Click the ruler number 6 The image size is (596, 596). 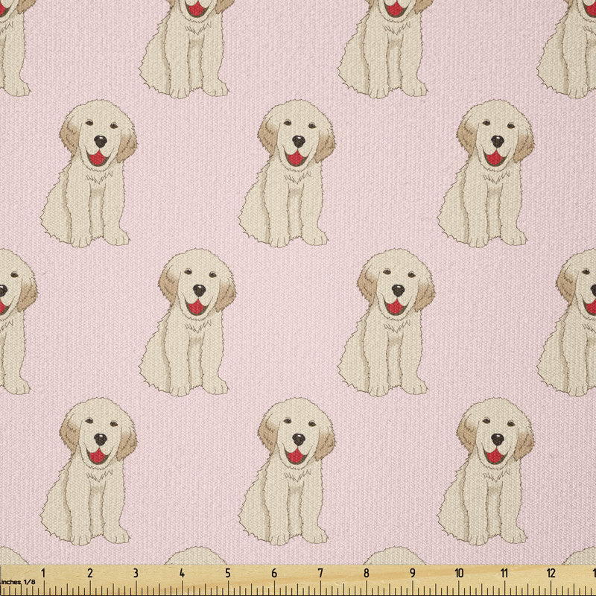[x=274, y=573]
